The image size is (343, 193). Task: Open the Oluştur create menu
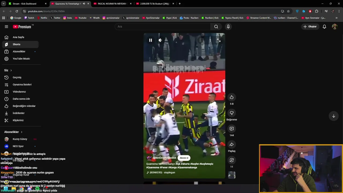310,27
